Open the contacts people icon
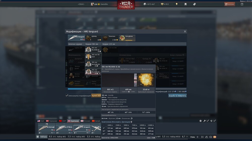The height and width of the screenshot is (141, 252). 207,137
